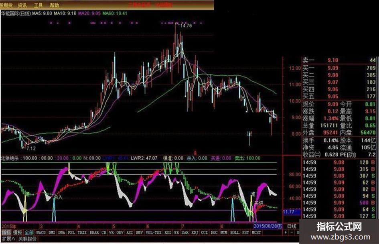Viewport: 379px width, 244px height.
Task: Select the MCST indicator tab
Action: click(x=256, y=232)
